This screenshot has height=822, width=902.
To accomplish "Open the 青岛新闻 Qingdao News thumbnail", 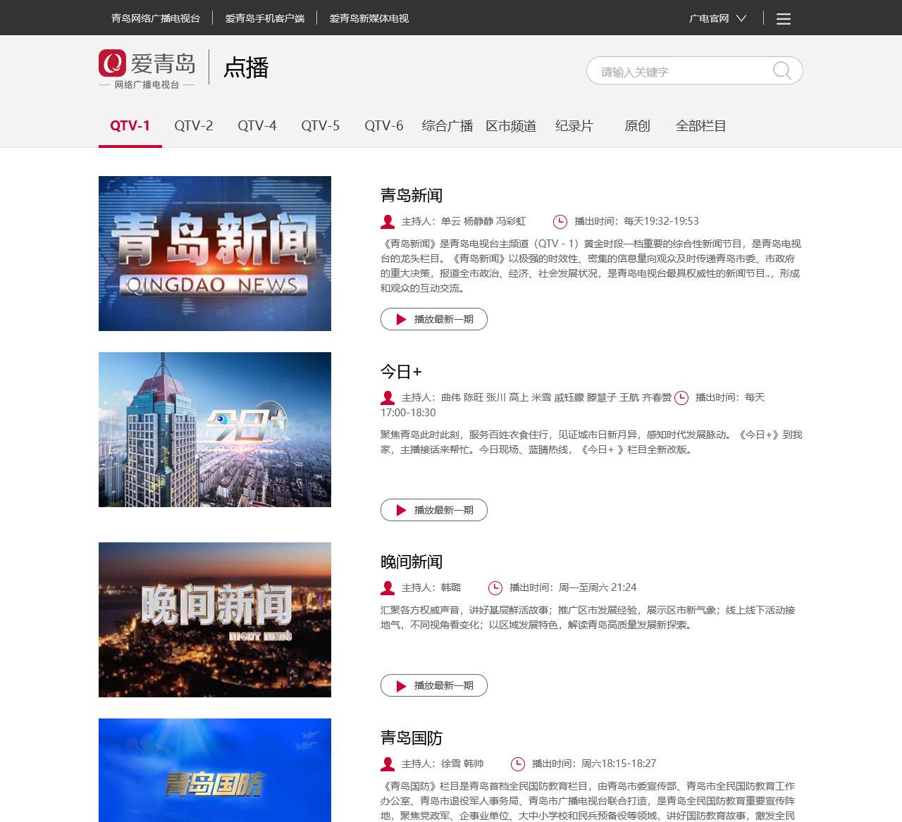I will tap(215, 254).
